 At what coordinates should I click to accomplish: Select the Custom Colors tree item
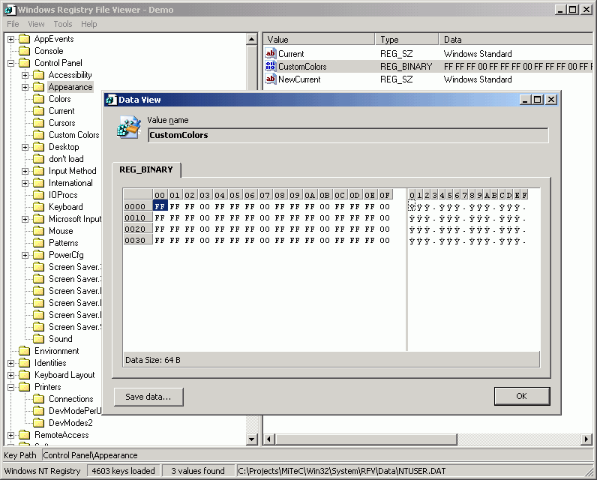[x=73, y=135]
